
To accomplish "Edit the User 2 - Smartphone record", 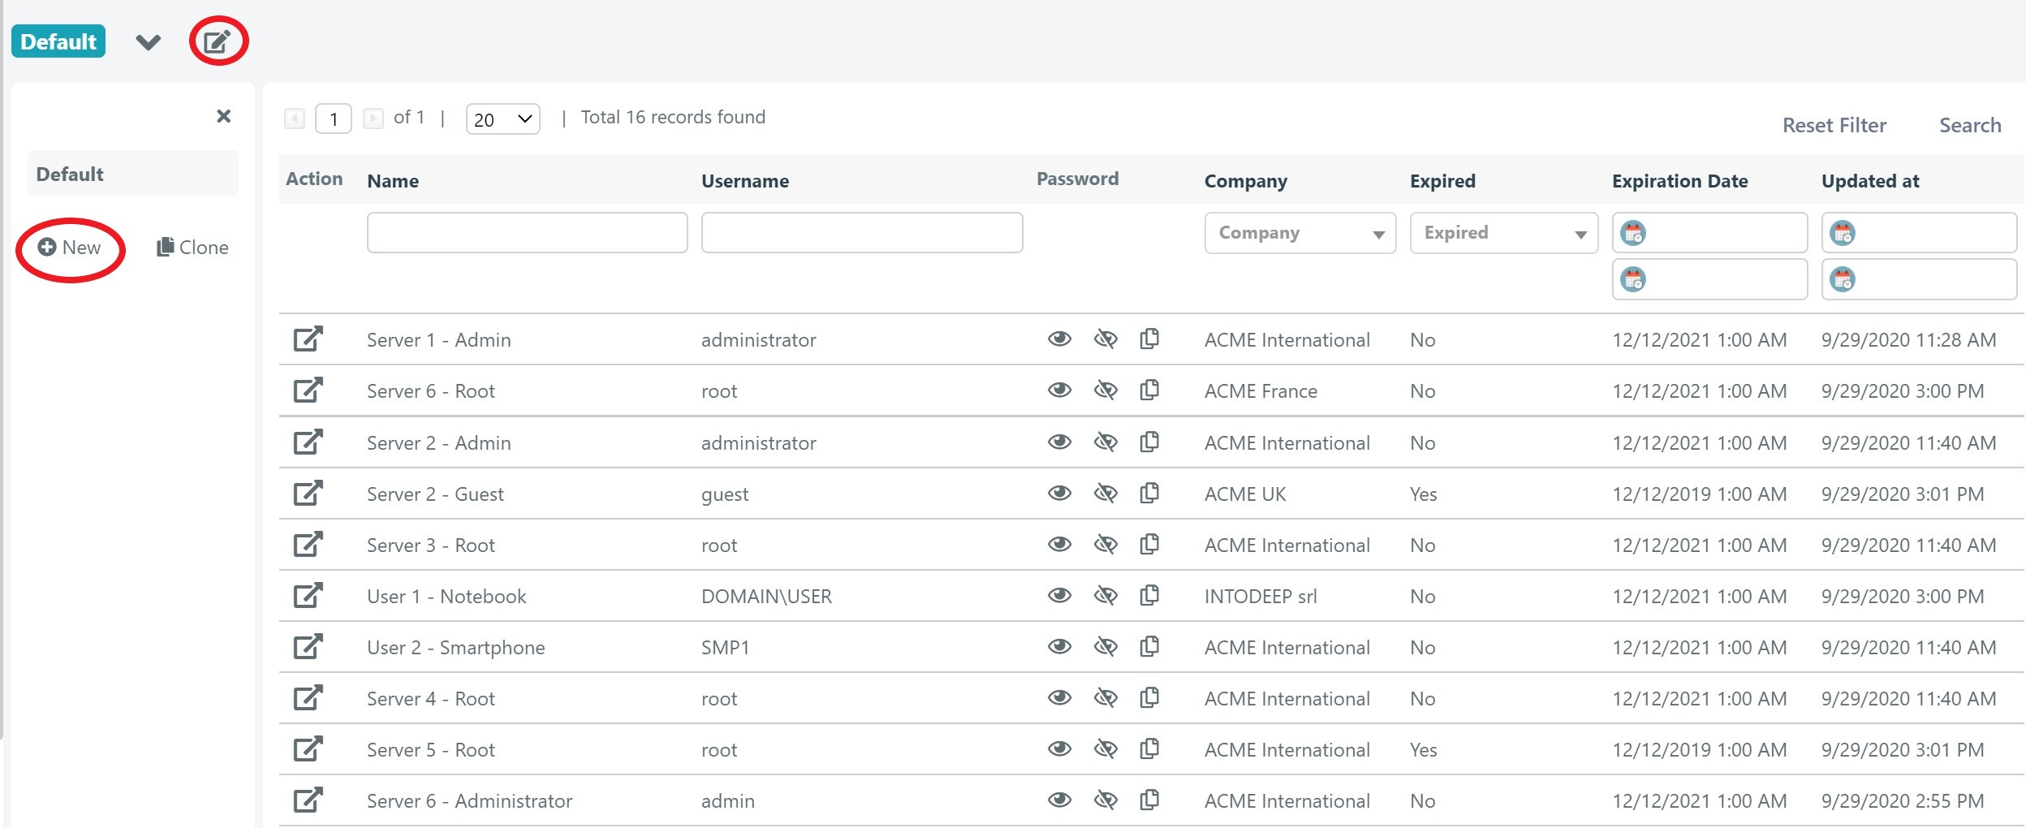I will pyautogui.click(x=308, y=647).
